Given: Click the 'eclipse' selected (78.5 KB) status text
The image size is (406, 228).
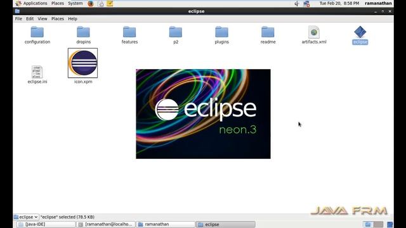Looking at the screenshot, I should click(x=67, y=217).
